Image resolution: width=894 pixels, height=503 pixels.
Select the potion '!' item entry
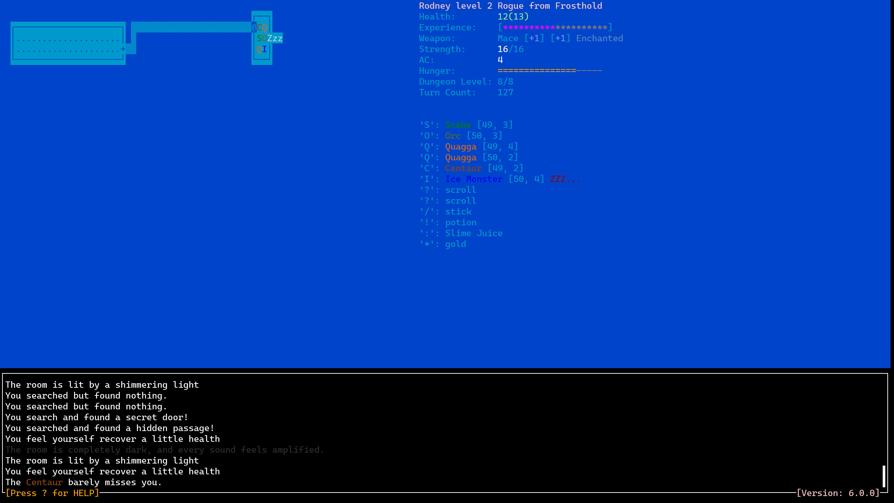(461, 222)
